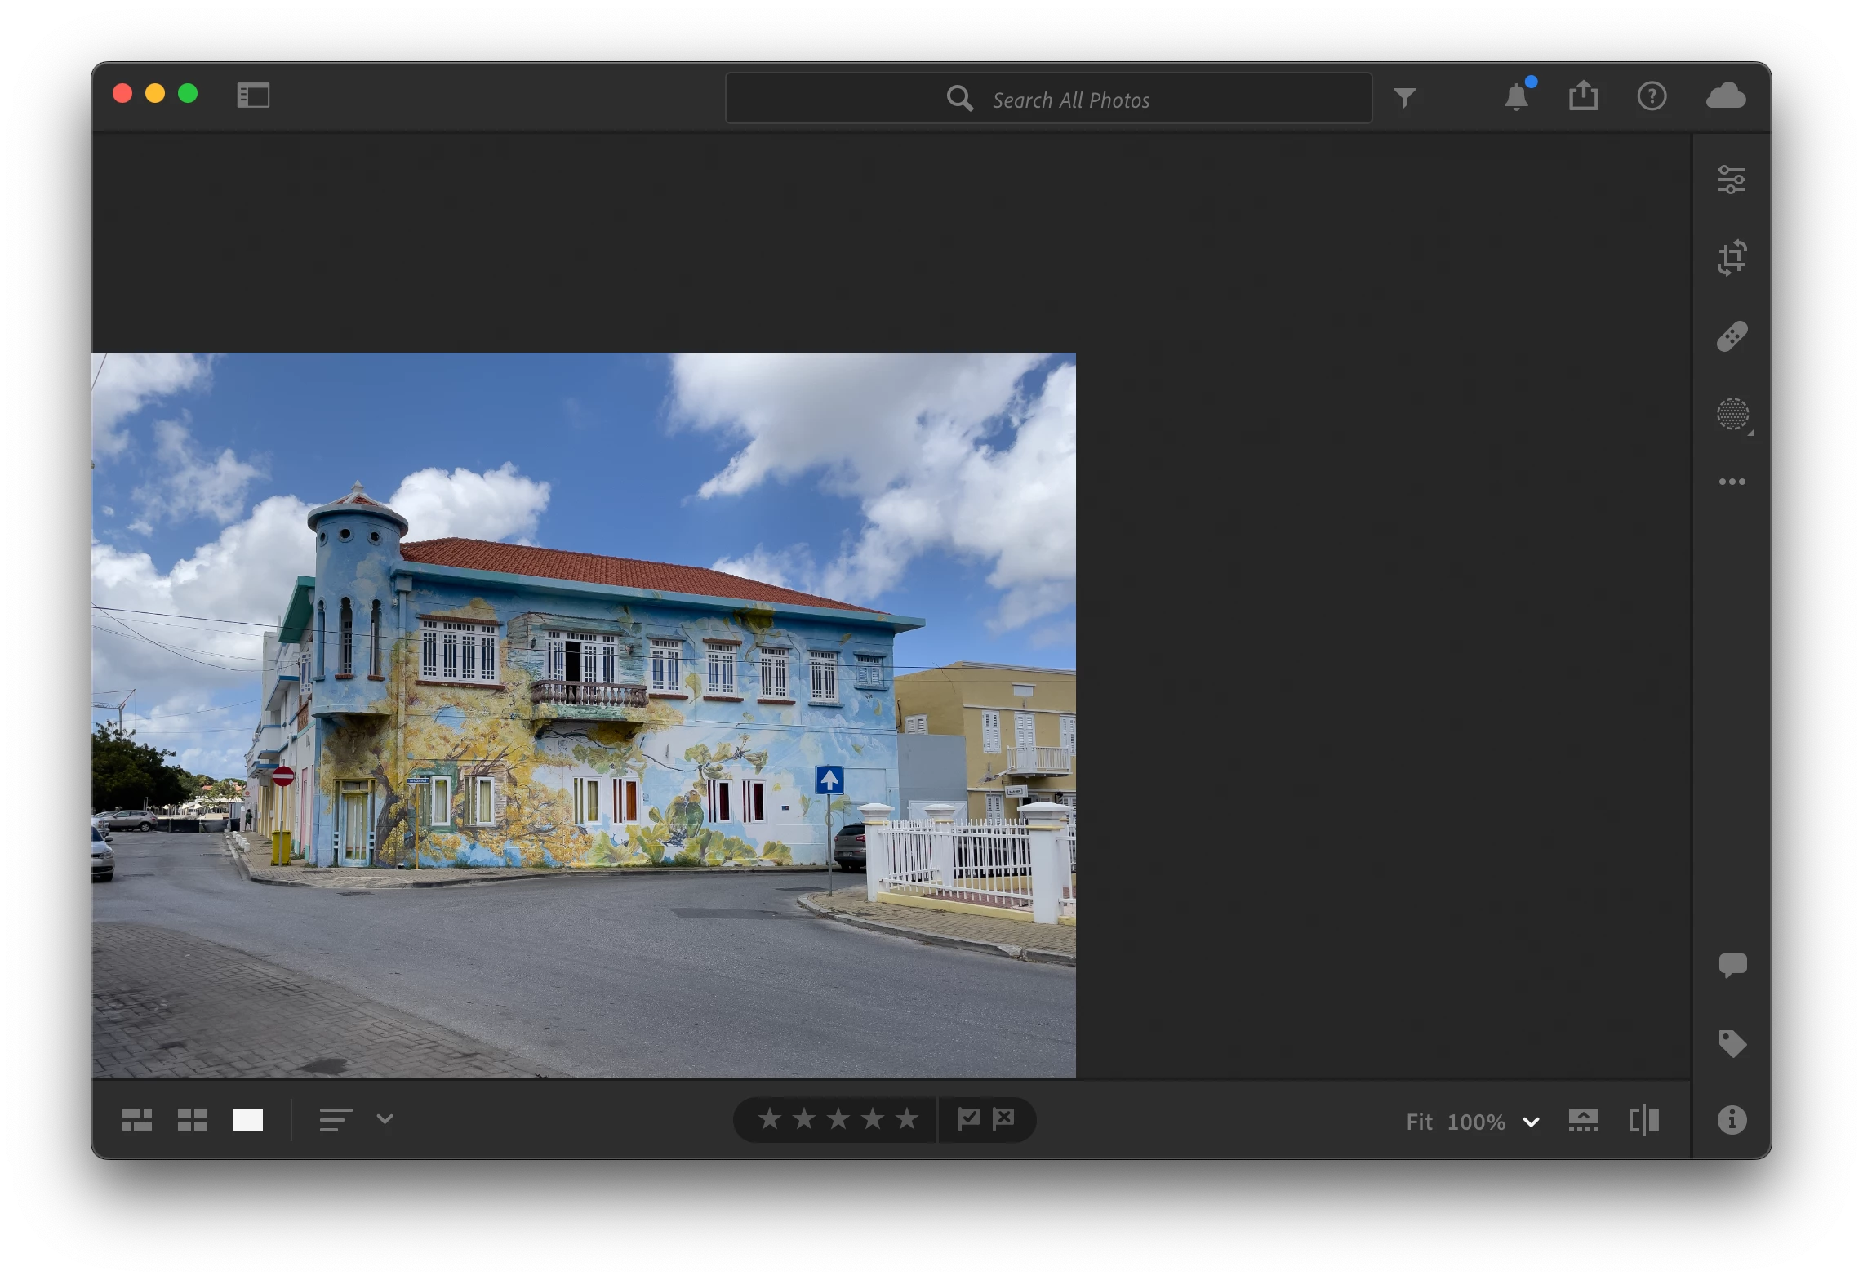Open cloud sync status
This screenshot has width=1863, height=1280.
[x=1726, y=96]
